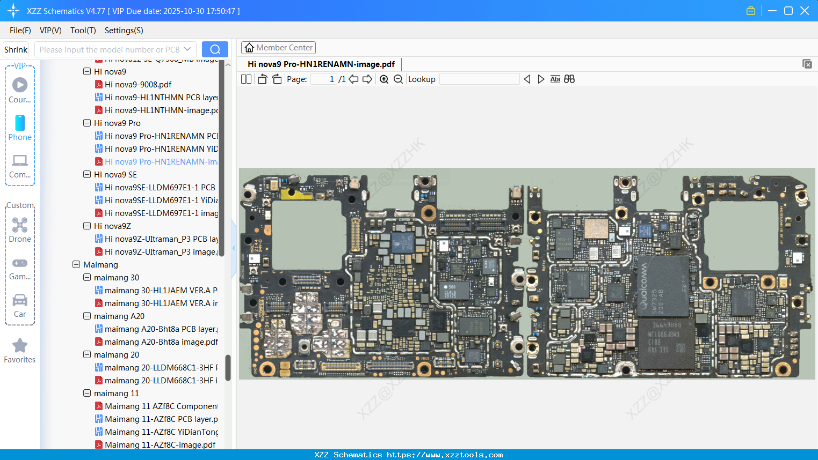Toggle the Abi match-text option
The height and width of the screenshot is (460, 818).
[555, 79]
